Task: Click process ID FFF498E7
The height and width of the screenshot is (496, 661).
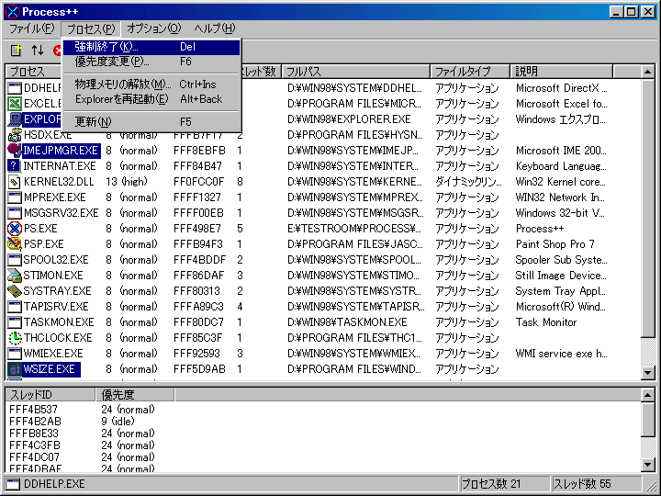Action: tap(196, 228)
